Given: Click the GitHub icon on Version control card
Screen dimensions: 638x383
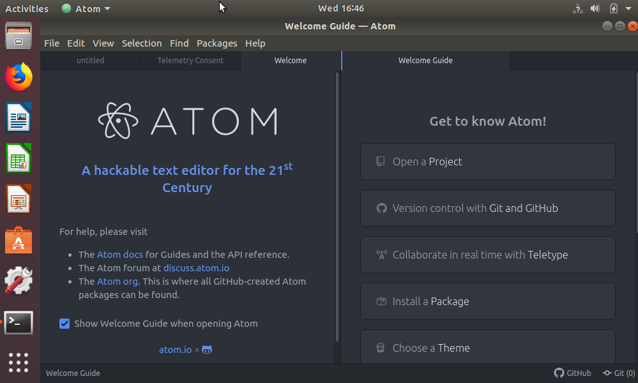Looking at the screenshot, I should (381, 208).
